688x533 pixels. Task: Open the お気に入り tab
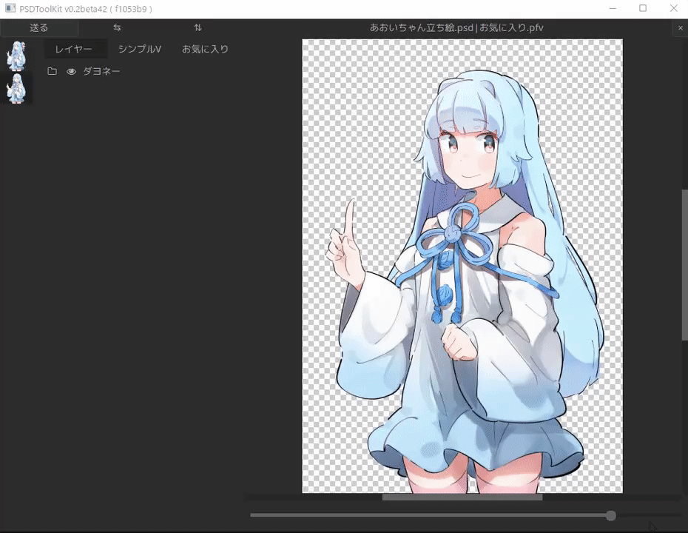[205, 48]
